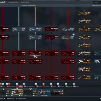Select Ka-50 helicopter crew slot

[30, 92]
